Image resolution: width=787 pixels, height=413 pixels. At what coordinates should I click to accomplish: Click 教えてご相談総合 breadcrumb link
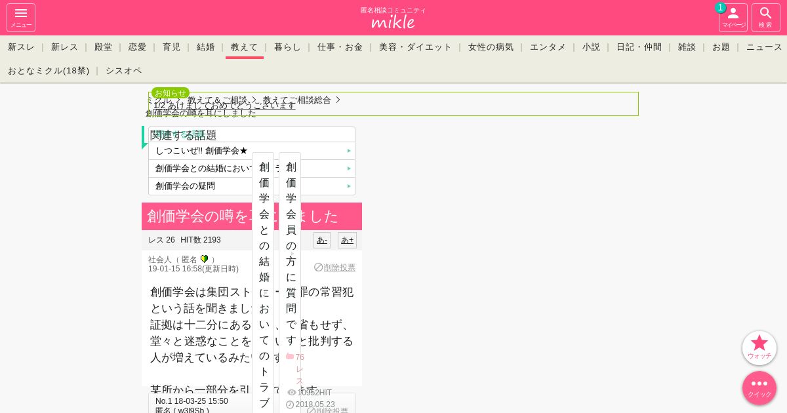coord(297,100)
